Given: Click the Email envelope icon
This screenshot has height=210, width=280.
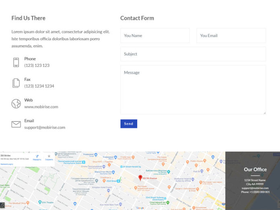Looking at the screenshot, I should (x=16, y=124).
